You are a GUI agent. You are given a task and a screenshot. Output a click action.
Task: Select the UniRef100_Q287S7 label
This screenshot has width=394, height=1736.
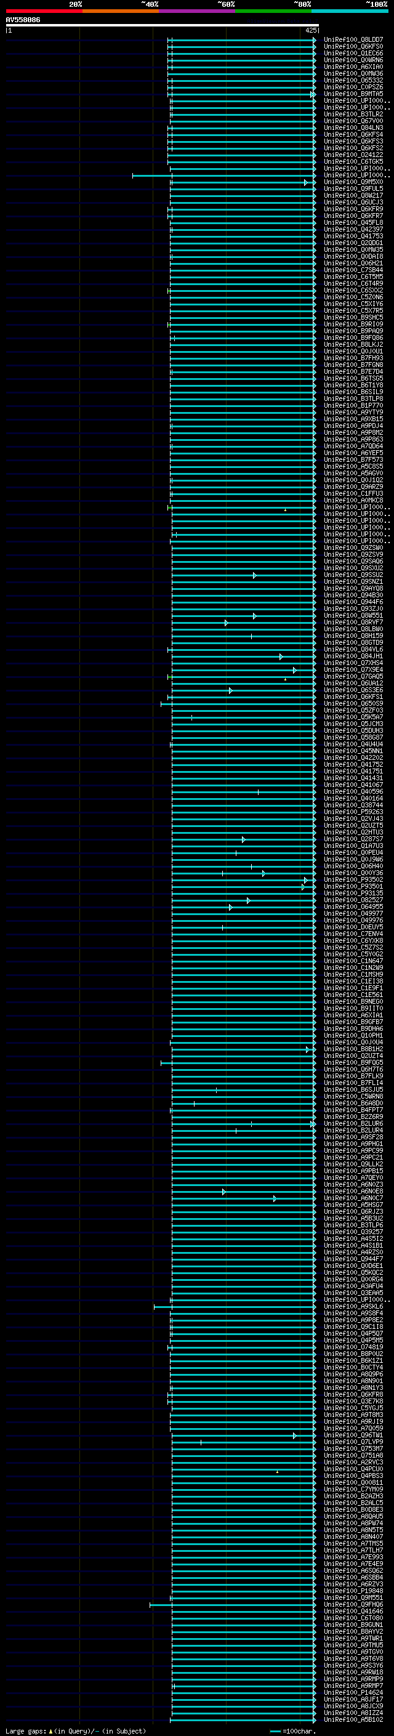tap(353, 839)
